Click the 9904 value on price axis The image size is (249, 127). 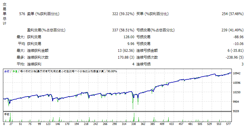coord(236,102)
